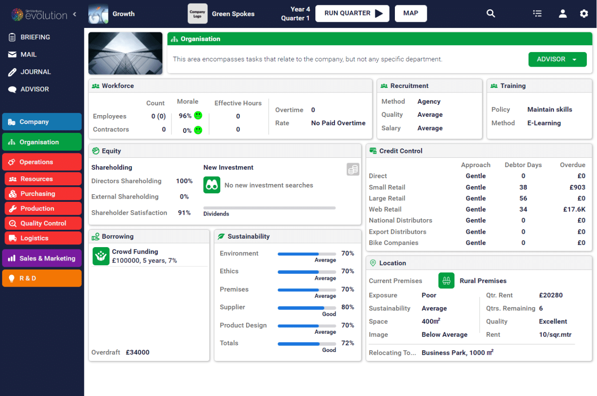This screenshot has width=597, height=396.
Task: Expand the ADVISOR dropdown button
Action: point(557,59)
